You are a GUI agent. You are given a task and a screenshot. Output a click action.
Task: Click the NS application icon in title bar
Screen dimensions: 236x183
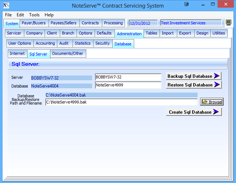tap(6, 5)
